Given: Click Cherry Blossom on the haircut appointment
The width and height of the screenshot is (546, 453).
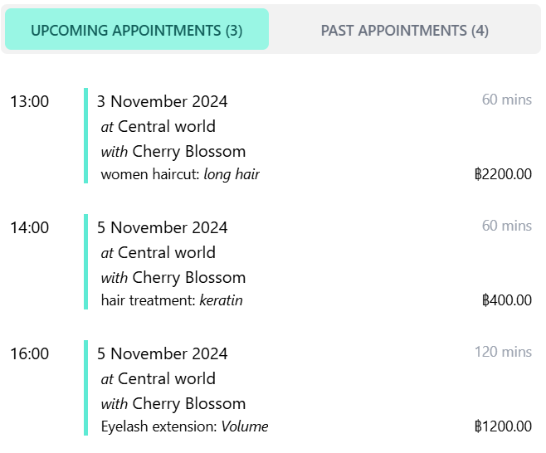Looking at the screenshot, I should [189, 151].
